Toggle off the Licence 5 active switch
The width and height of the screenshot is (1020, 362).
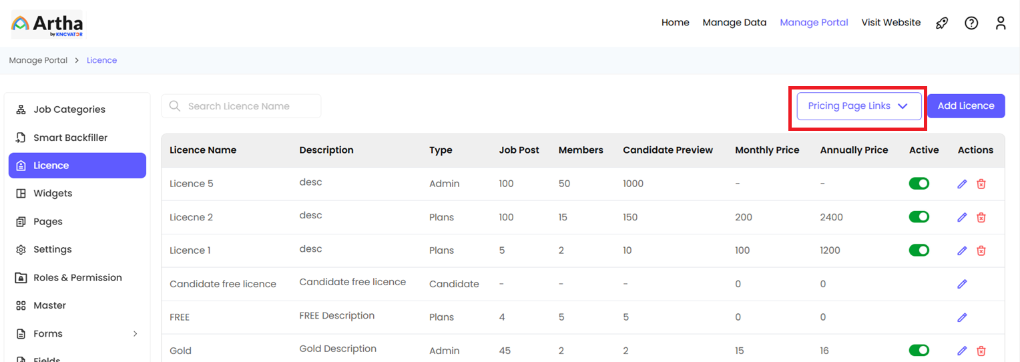[919, 184]
